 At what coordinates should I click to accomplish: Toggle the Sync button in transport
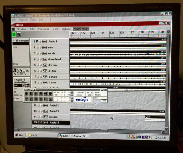click(45, 99)
